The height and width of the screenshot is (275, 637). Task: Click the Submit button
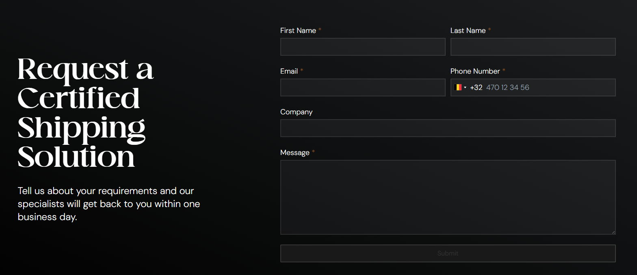point(448,253)
